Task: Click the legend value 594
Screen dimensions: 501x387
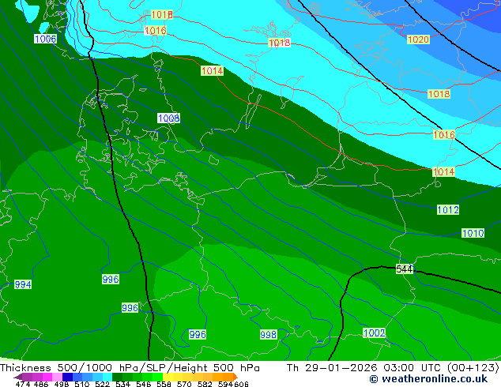Action: 225,384
